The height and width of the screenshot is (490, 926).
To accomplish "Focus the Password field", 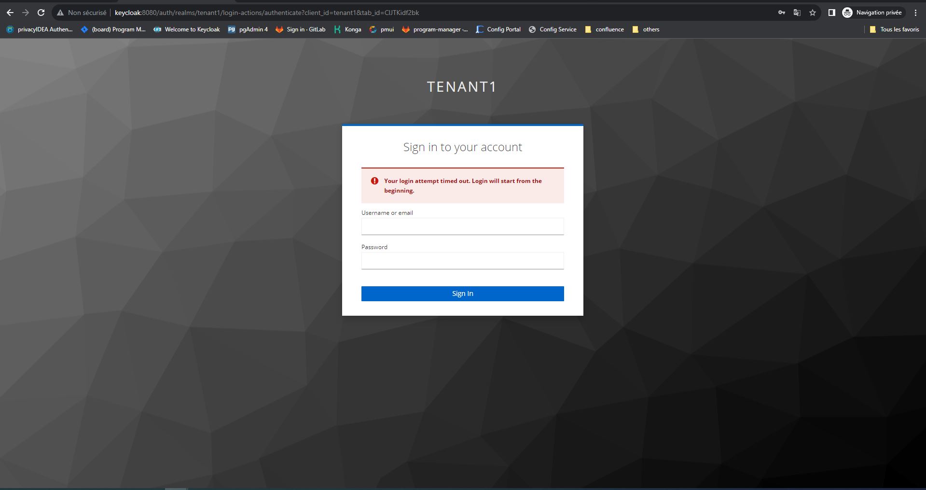I will click(x=462, y=261).
